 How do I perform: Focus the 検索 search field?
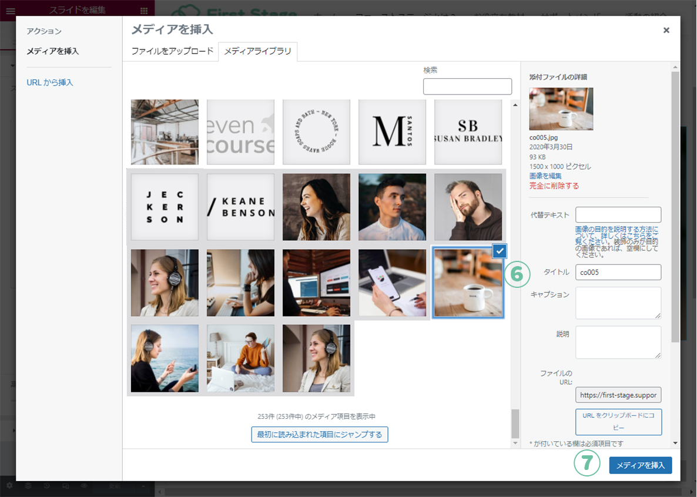(467, 86)
